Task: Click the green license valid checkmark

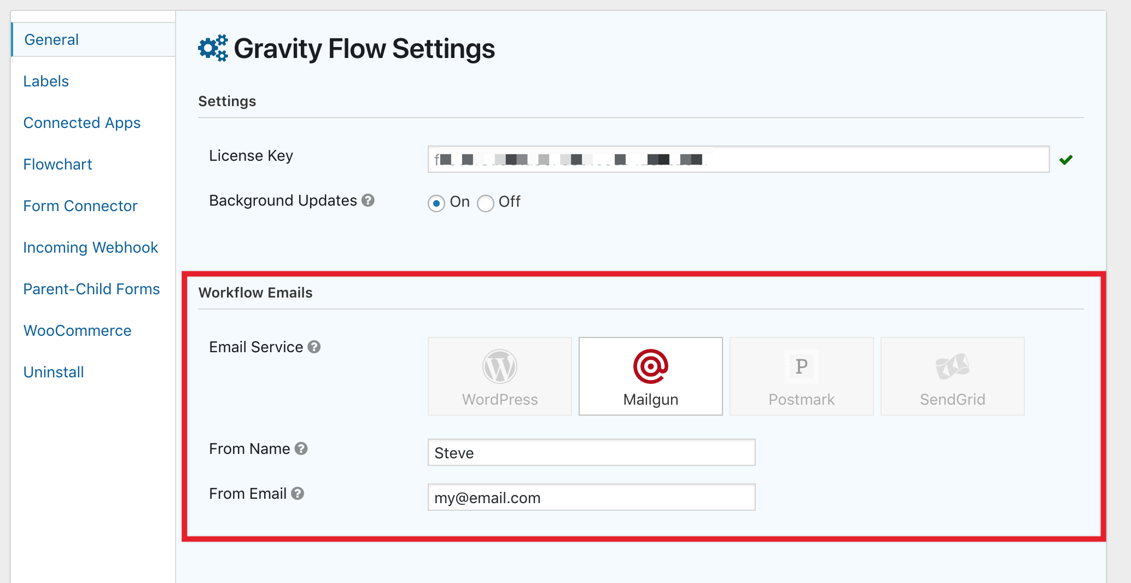Action: (1066, 160)
